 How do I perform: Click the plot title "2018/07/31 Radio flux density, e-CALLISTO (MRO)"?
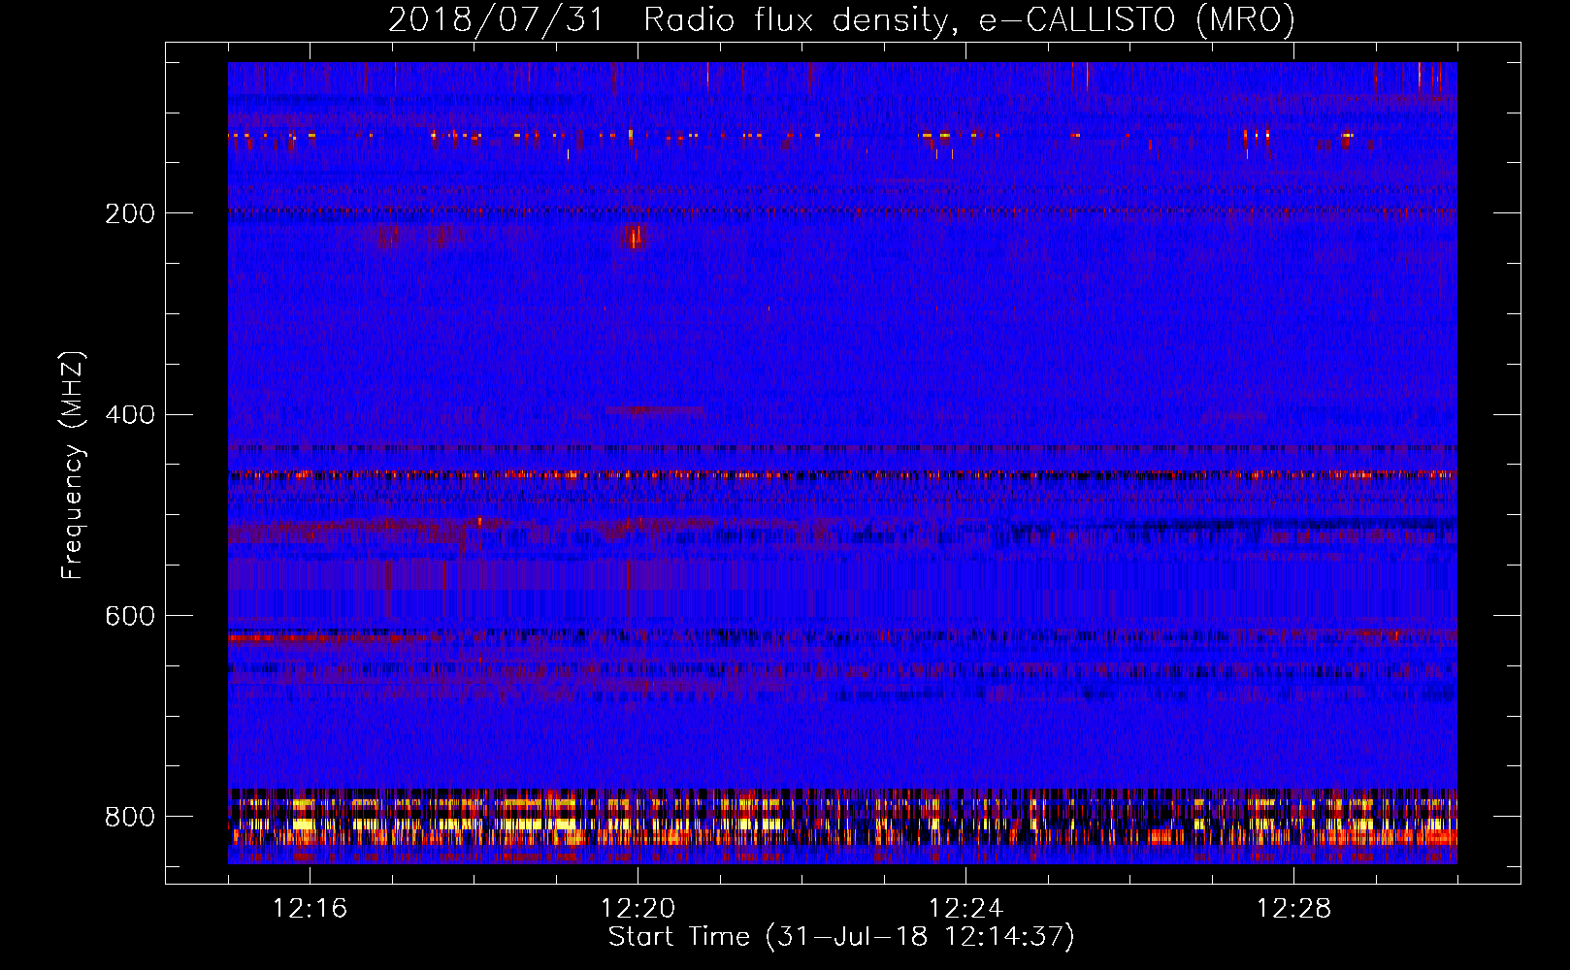[841, 19]
